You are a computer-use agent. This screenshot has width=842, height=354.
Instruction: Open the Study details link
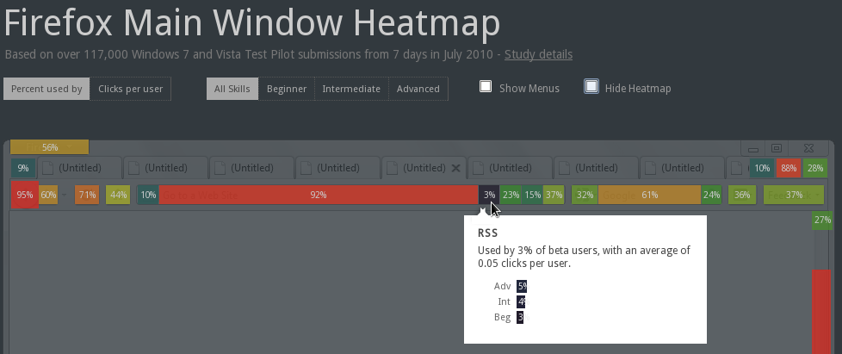(539, 54)
